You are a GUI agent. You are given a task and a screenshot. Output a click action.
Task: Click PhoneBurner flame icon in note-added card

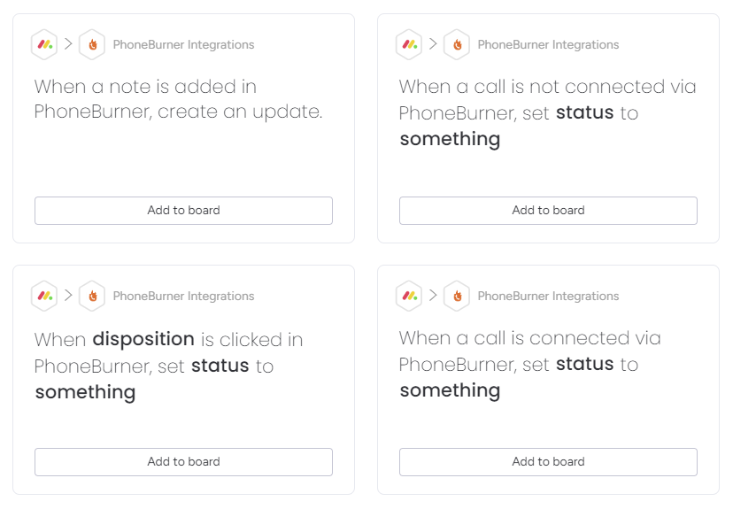pyautogui.click(x=92, y=44)
